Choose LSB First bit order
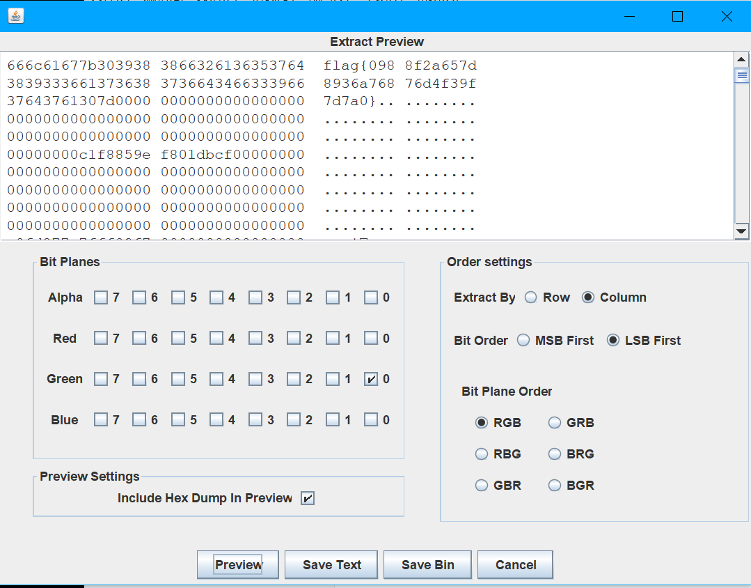This screenshot has width=751, height=588. pyautogui.click(x=613, y=341)
